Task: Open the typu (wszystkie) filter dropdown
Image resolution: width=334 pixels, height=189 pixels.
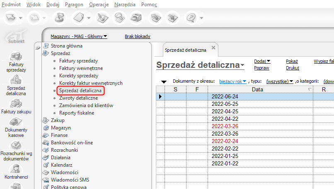Action: [x=280, y=81]
